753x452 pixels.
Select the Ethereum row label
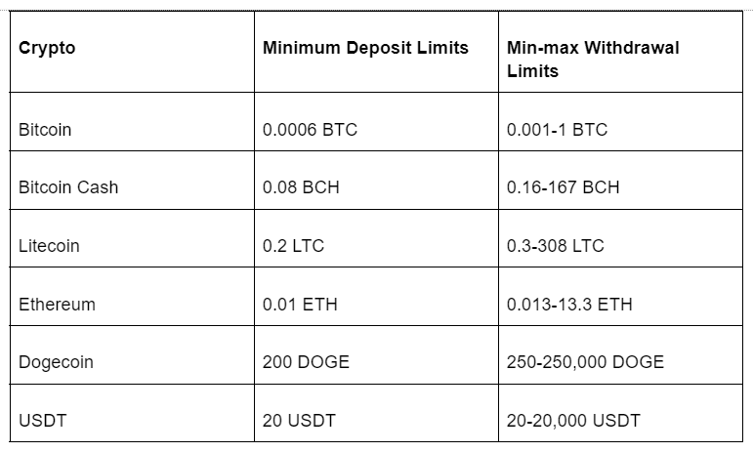(x=57, y=305)
